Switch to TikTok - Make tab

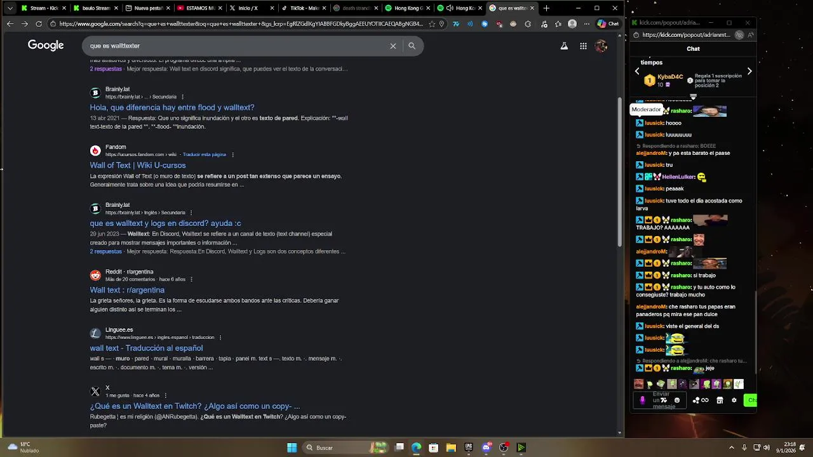304,8
